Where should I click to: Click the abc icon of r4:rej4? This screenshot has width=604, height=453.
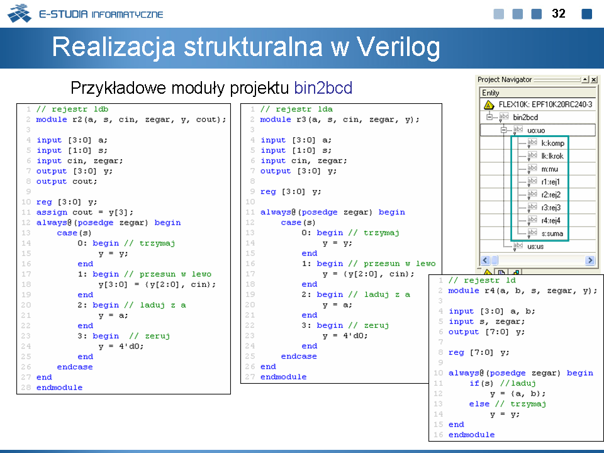coord(532,220)
